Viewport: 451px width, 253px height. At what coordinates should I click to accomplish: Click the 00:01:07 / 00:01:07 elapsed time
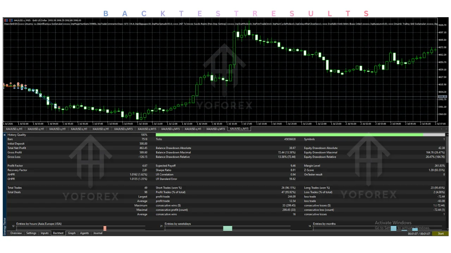419,234
